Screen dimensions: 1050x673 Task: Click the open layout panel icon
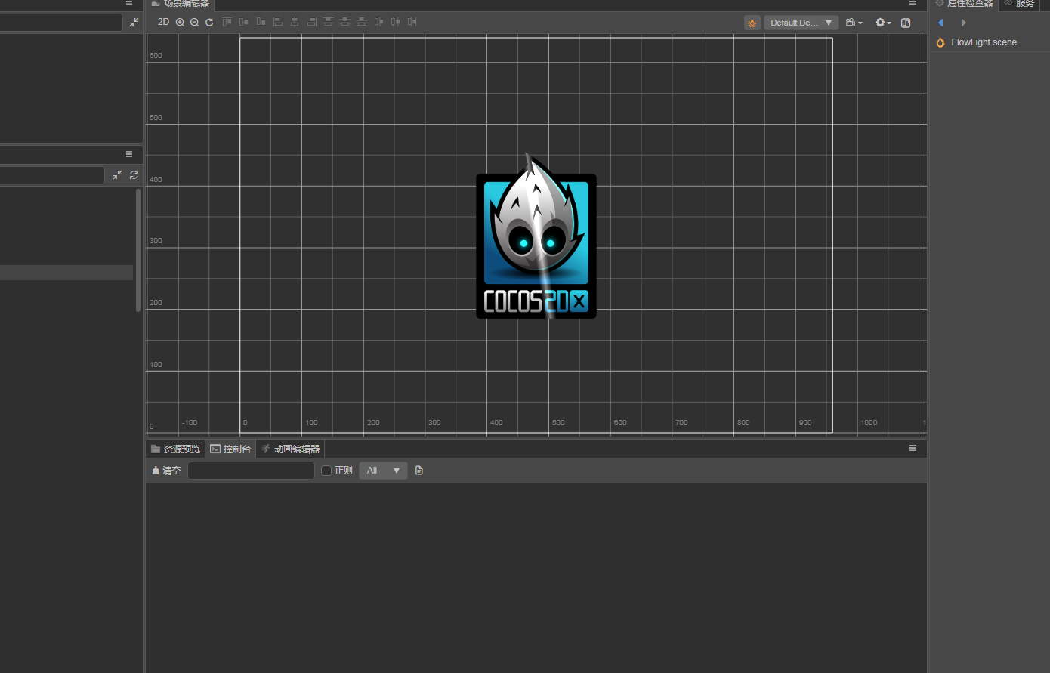click(906, 23)
